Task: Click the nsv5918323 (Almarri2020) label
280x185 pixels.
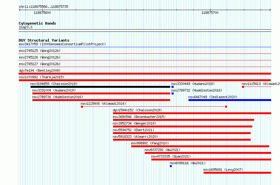Action: tap(135, 137)
